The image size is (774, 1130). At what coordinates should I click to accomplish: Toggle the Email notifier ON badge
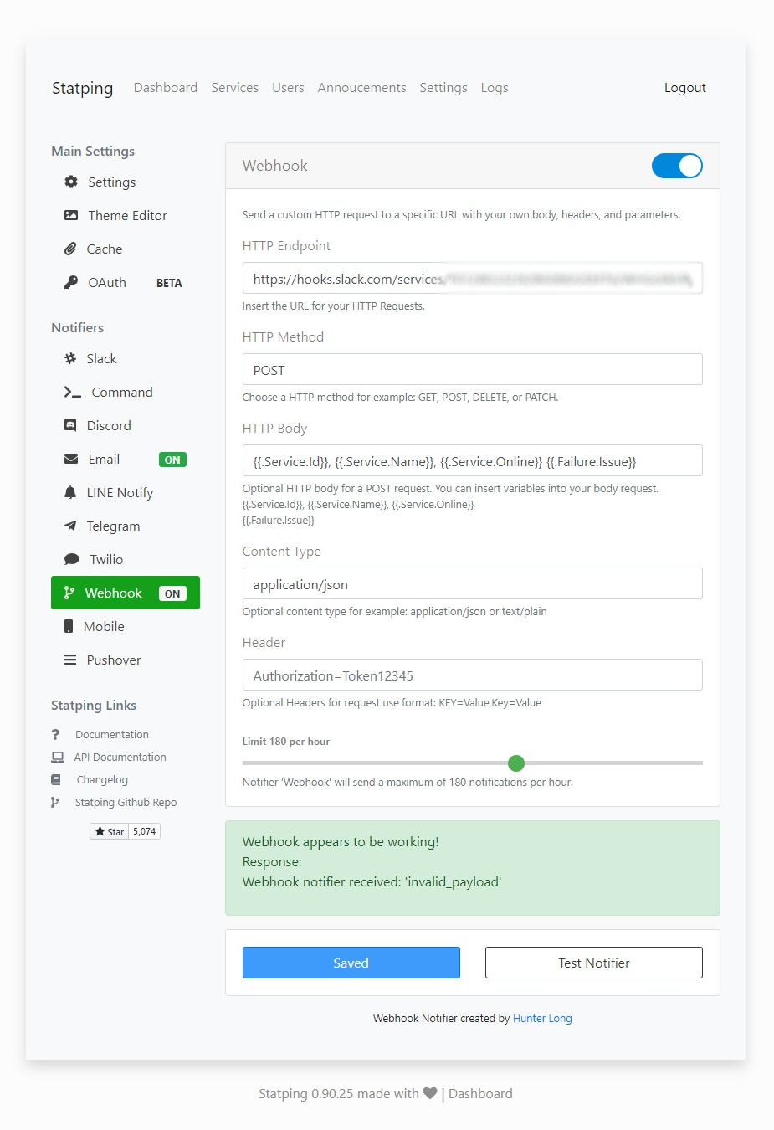[172, 459]
